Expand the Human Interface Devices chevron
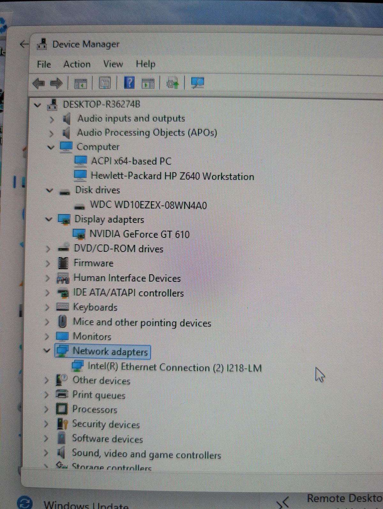 click(48, 278)
